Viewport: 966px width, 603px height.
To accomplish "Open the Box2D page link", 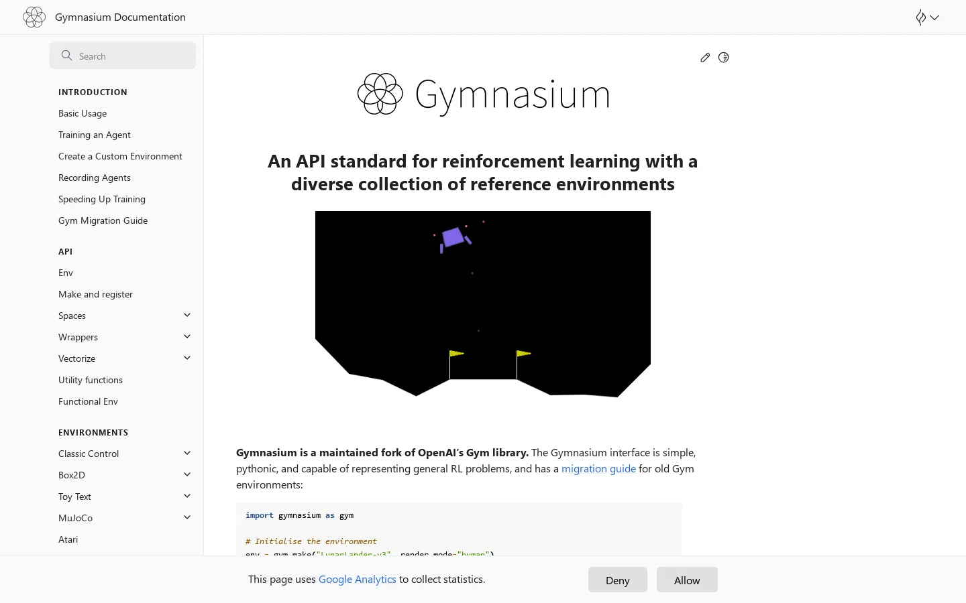I will pyautogui.click(x=72, y=475).
